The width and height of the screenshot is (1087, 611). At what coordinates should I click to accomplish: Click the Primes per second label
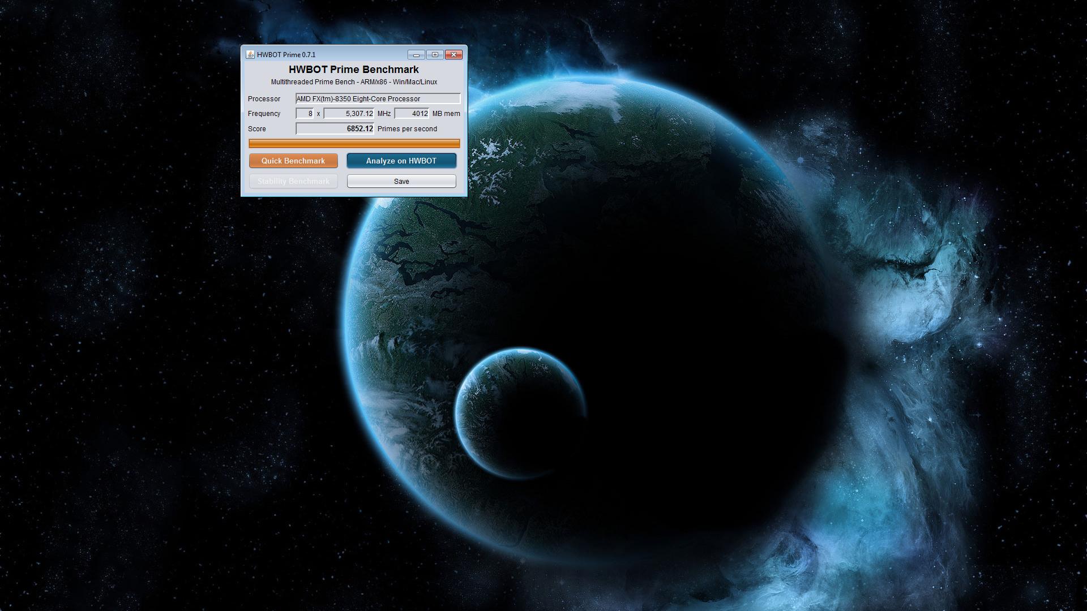407,129
